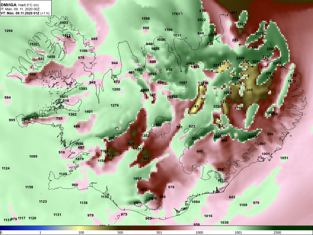Screen dimensions: 313x235
Task: Click the map value 1403
Action: [64, 23]
